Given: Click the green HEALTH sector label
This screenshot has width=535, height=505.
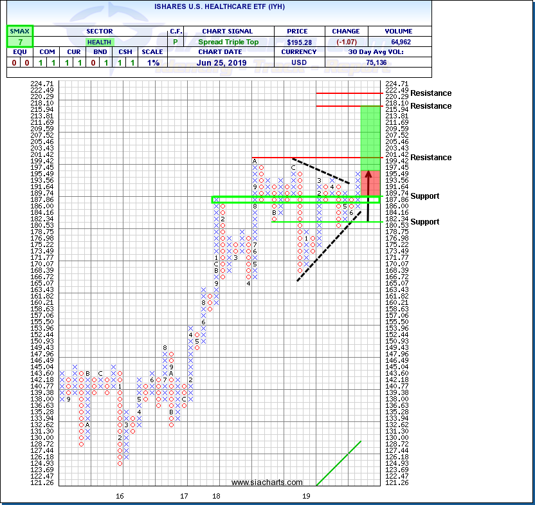Looking at the screenshot, I should tap(98, 42).
